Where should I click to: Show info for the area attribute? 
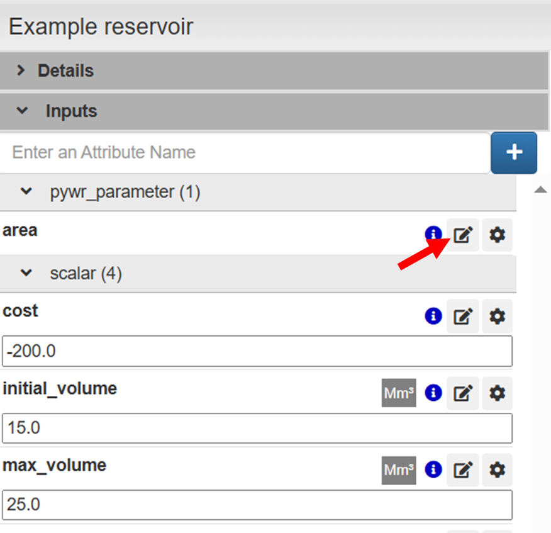point(433,235)
